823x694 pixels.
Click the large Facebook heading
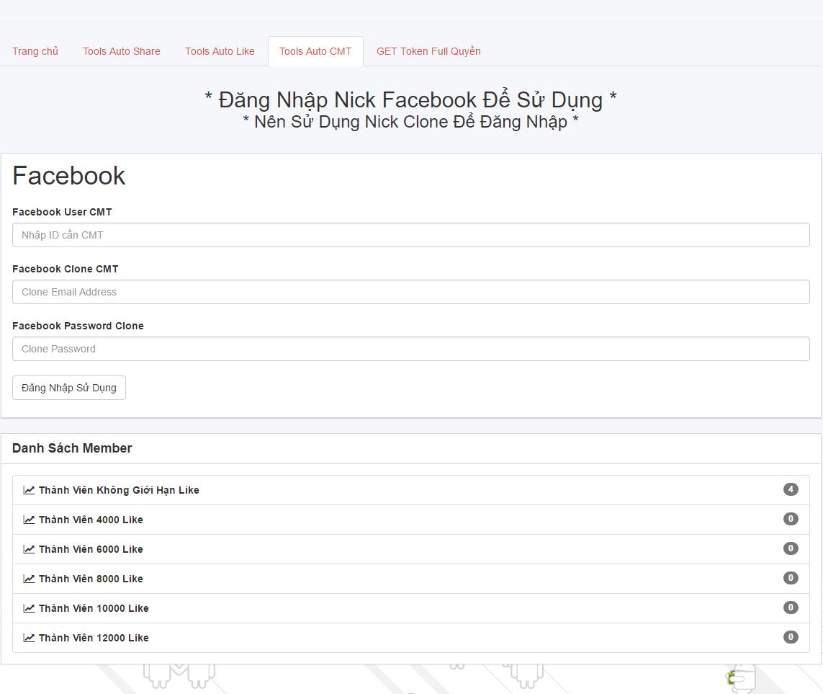point(68,175)
